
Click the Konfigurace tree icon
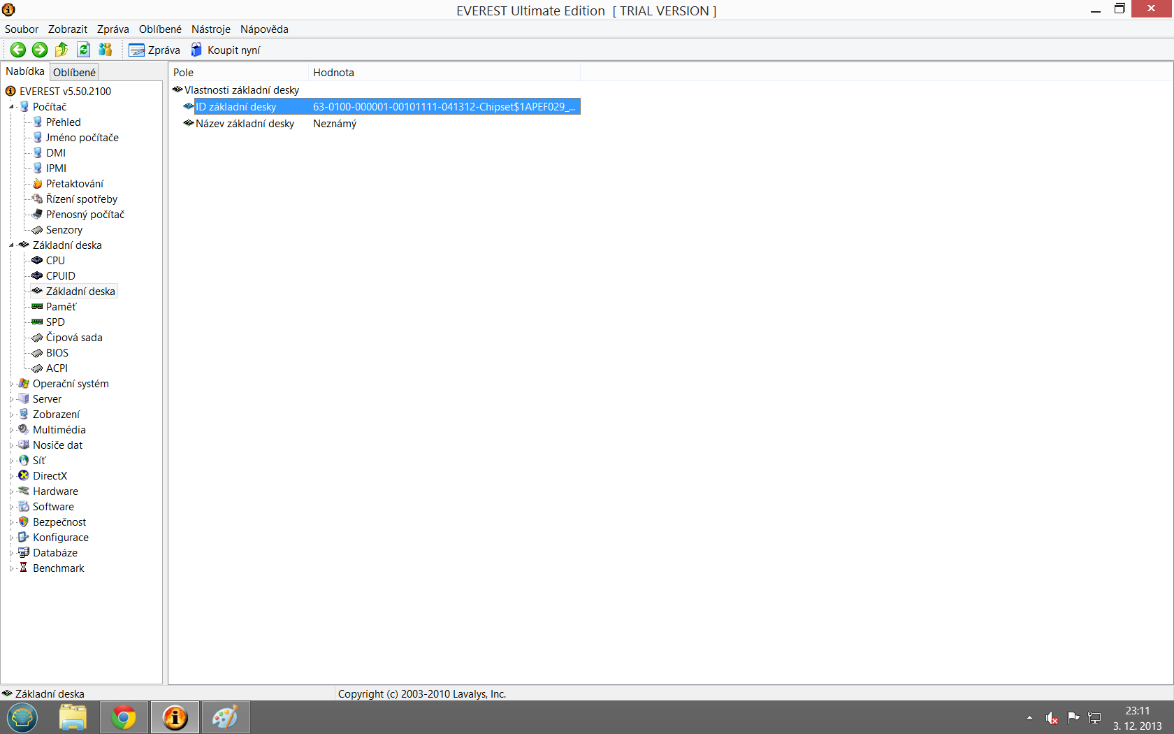coord(24,537)
